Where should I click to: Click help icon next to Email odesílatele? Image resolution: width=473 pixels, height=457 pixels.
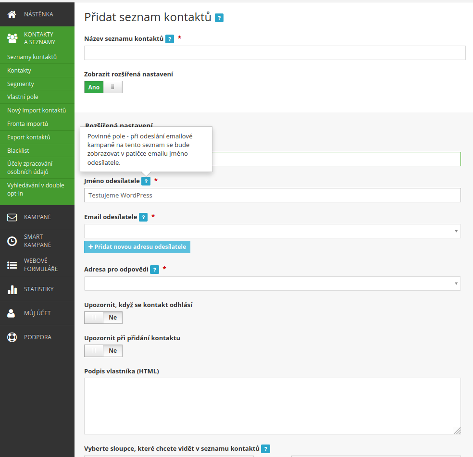click(143, 217)
